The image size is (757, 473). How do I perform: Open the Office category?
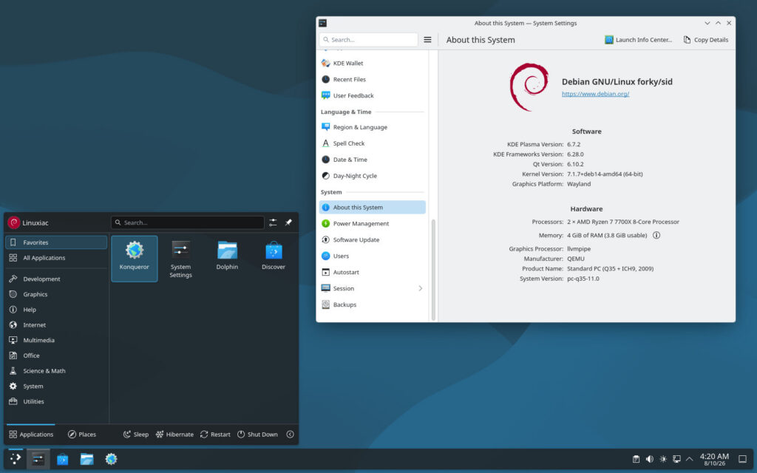(56, 355)
